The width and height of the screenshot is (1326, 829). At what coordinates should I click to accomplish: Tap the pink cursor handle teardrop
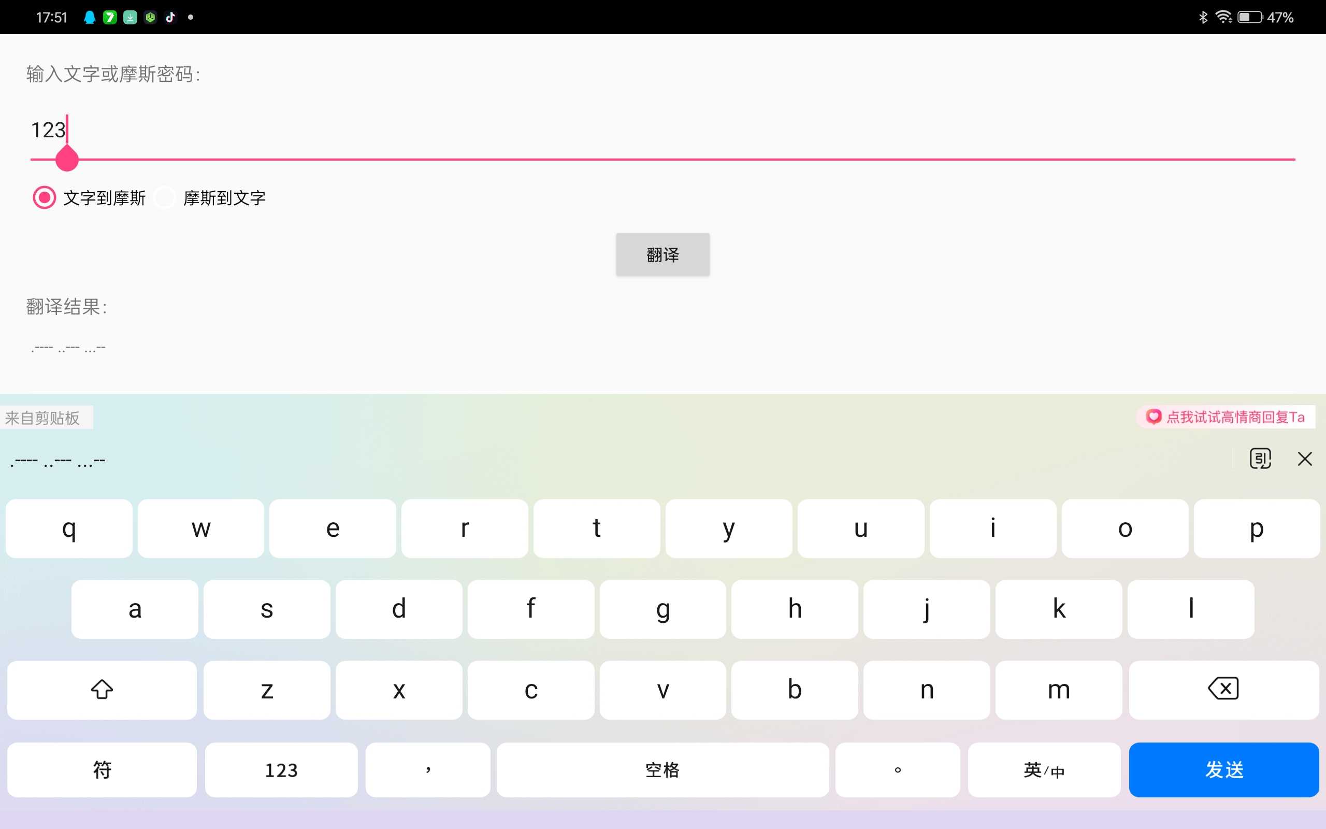[x=67, y=159]
